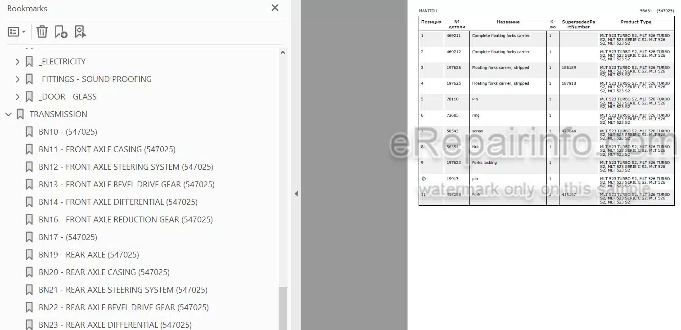The image size is (681, 330).
Task: Click bookmark icon beside BN19 - REAR AXLE
Action: click(x=29, y=255)
